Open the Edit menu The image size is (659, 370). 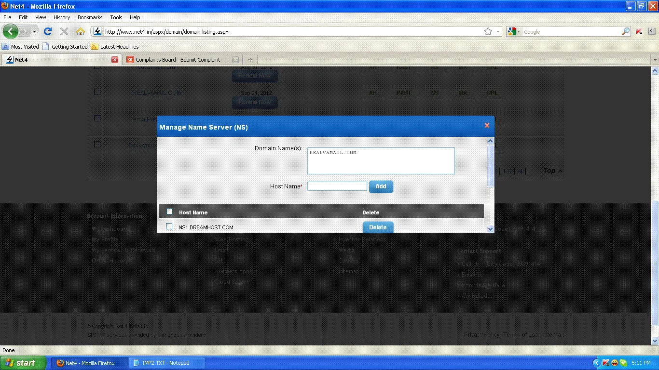[x=23, y=17]
